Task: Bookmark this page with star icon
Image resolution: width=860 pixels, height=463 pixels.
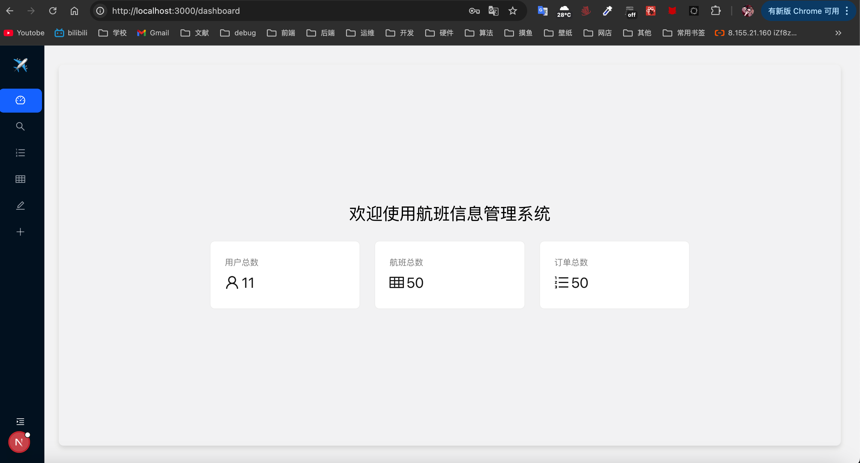Action: coord(512,11)
